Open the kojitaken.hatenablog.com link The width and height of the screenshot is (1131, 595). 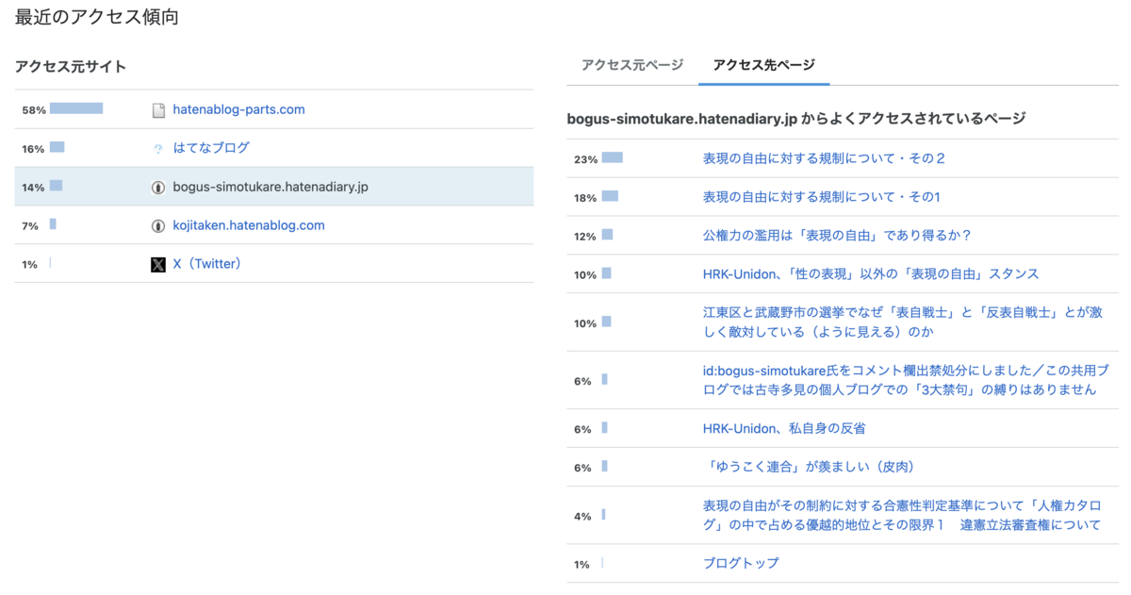249,225
